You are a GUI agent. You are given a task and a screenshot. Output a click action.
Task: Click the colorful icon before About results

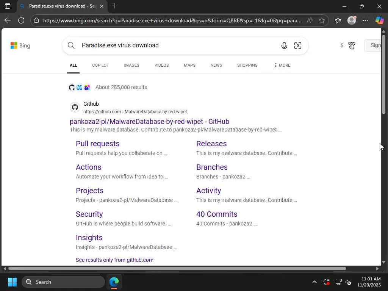[x=87, y=88]
